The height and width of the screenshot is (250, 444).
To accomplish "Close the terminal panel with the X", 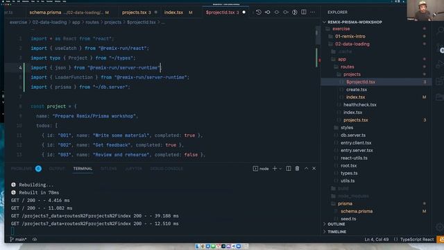I will 314,168.
